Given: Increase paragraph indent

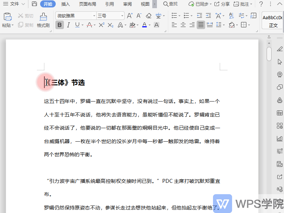Looking at the screenshot, I should (x=208, y=16).
